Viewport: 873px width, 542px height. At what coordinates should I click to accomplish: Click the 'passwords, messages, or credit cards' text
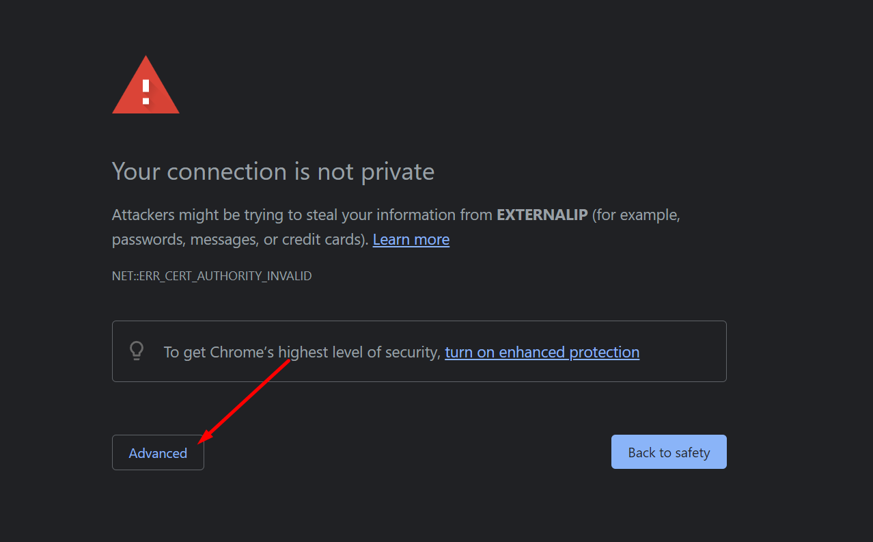point(240,240)
